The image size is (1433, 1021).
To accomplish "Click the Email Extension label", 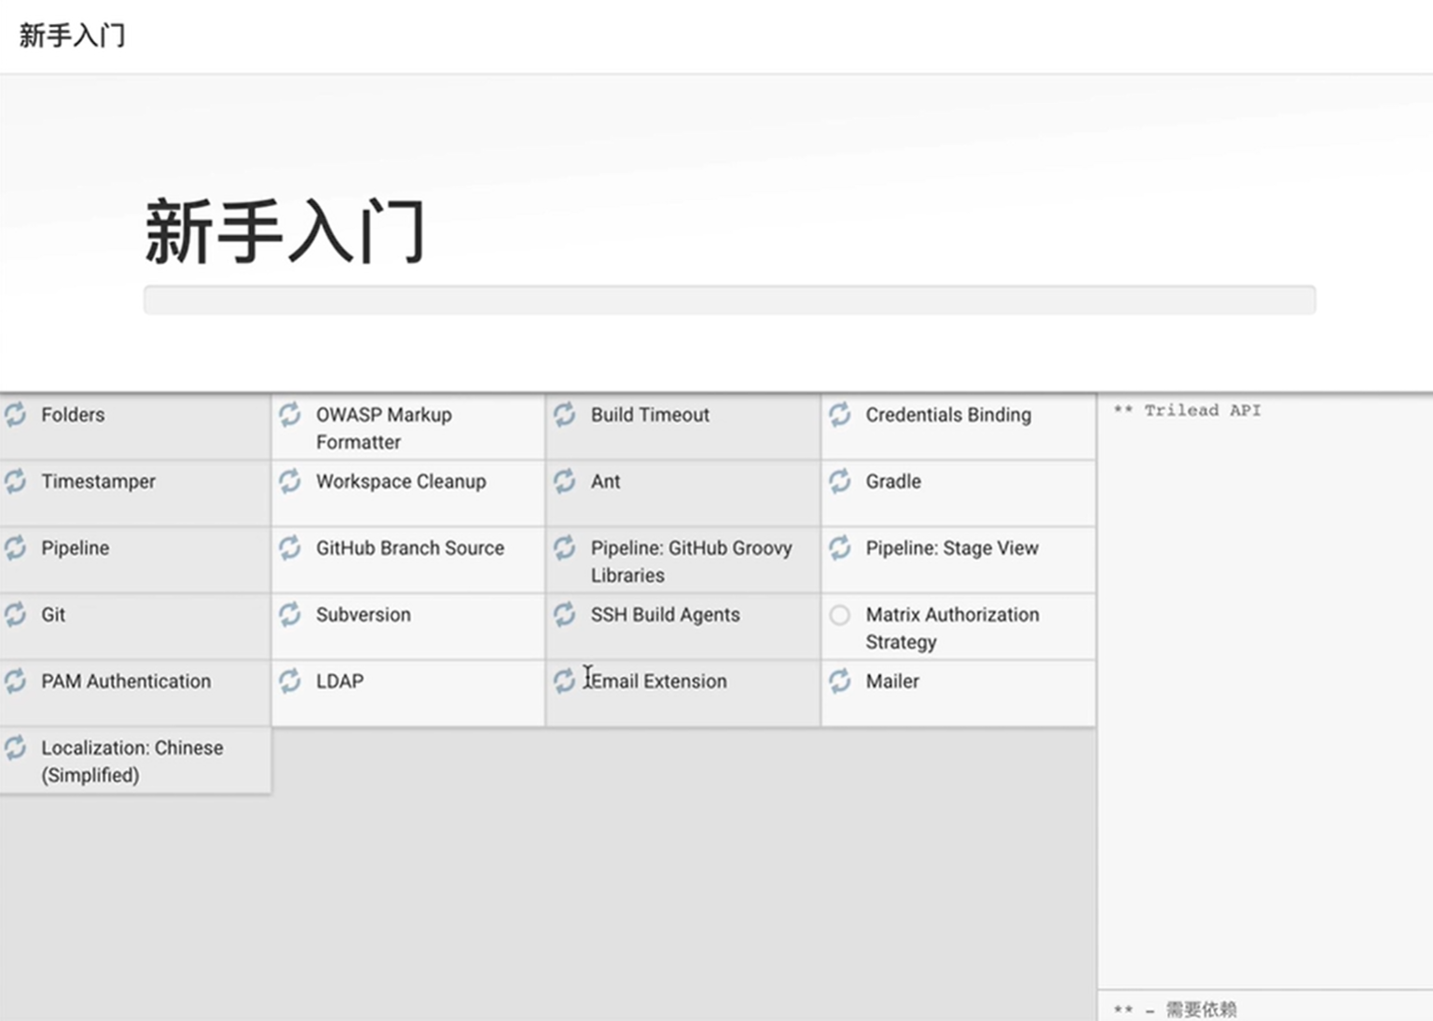I will coord(659,682).
